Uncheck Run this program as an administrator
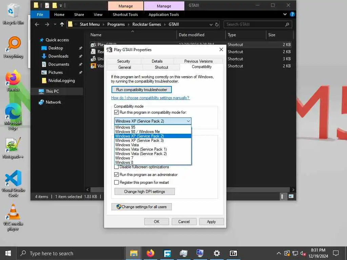Screen dimensions: 347x260 (117, 175)
